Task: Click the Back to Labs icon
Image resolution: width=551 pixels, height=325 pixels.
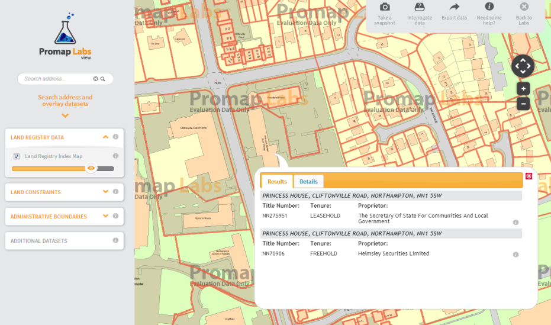Action: [x=524, y=7]
